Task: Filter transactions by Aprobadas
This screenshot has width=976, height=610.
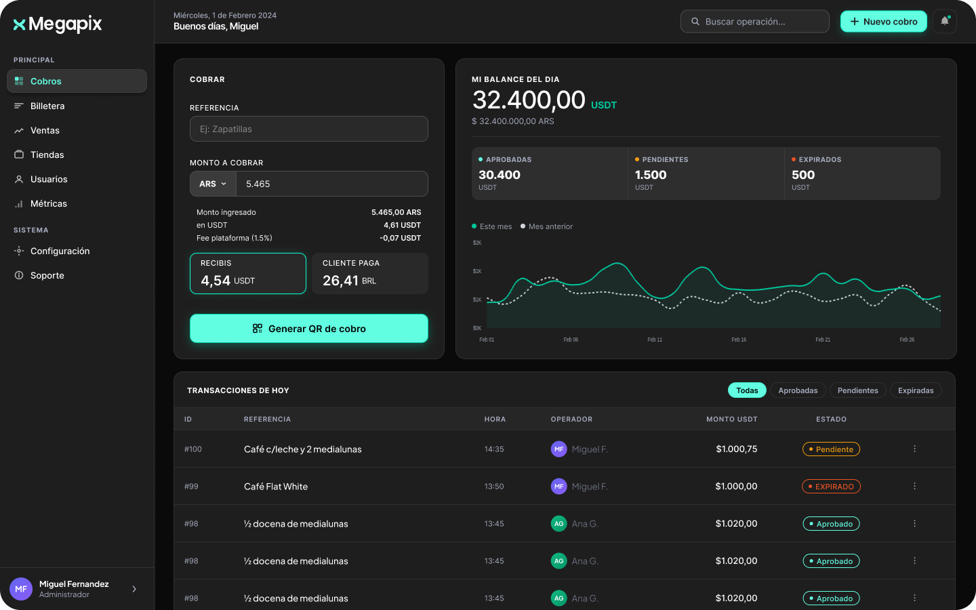Action: pos(798,390)
